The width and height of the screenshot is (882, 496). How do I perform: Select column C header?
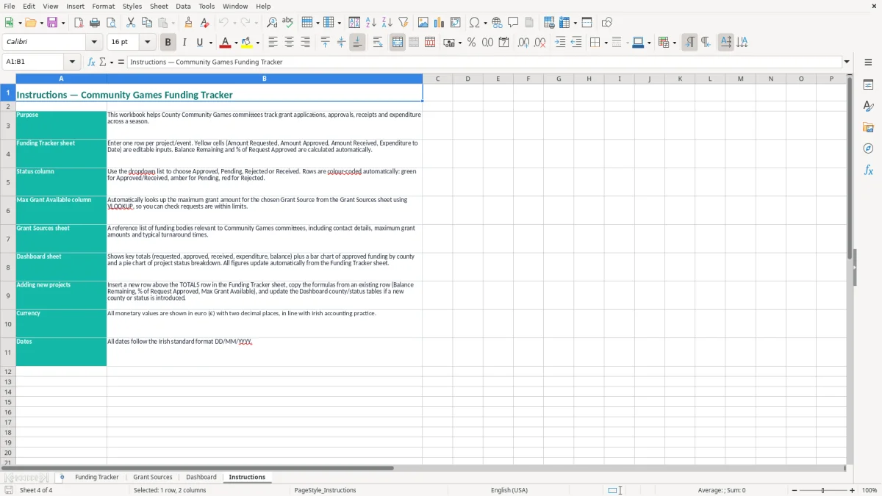437,79
